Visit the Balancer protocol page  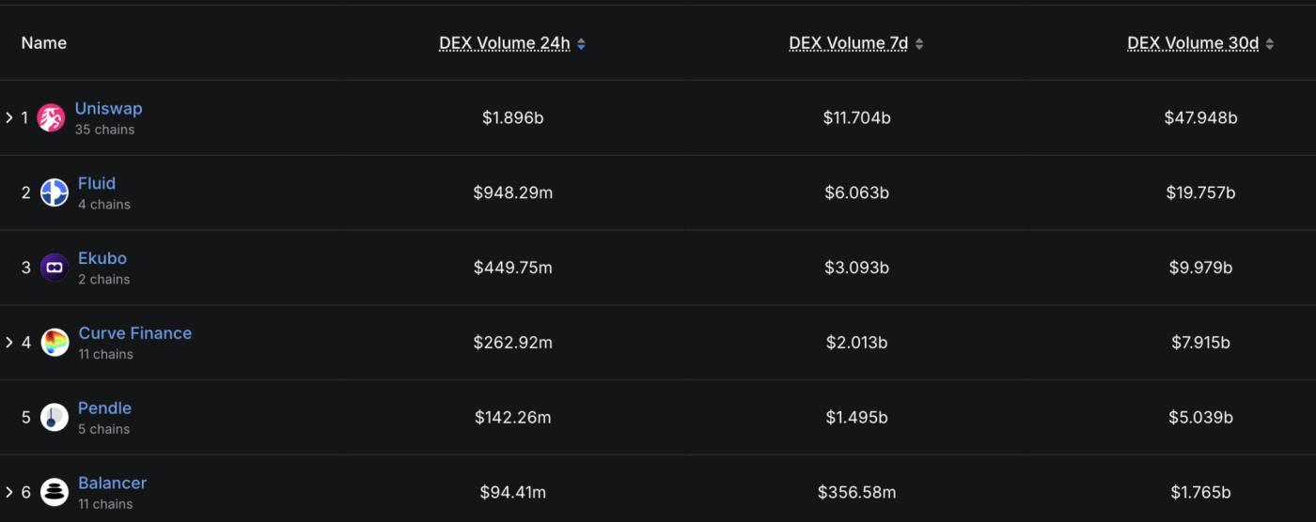[113, 484]
